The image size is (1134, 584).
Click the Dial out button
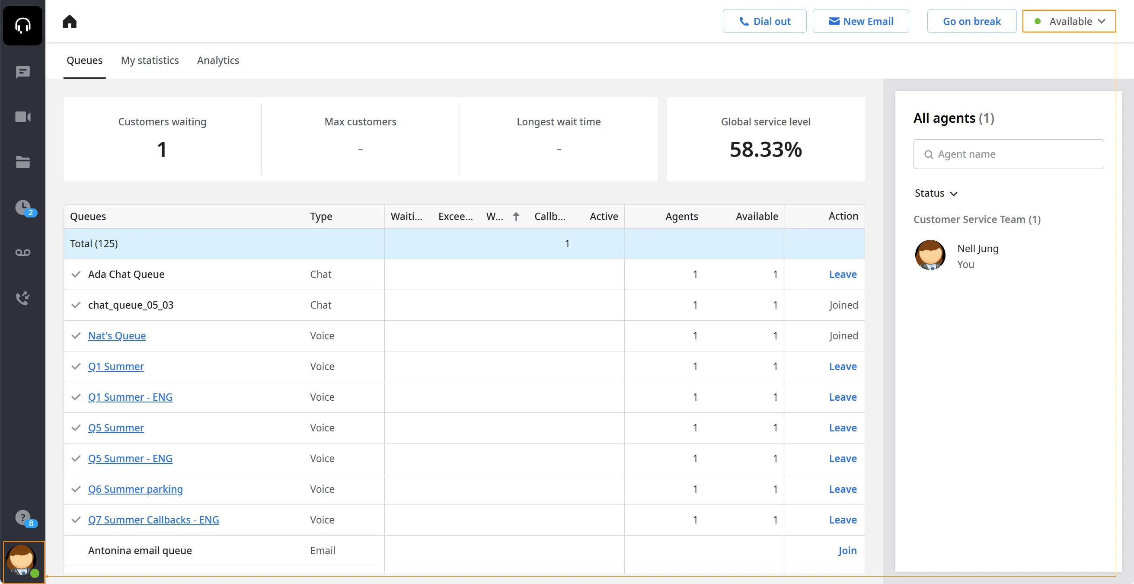[765, 21]
